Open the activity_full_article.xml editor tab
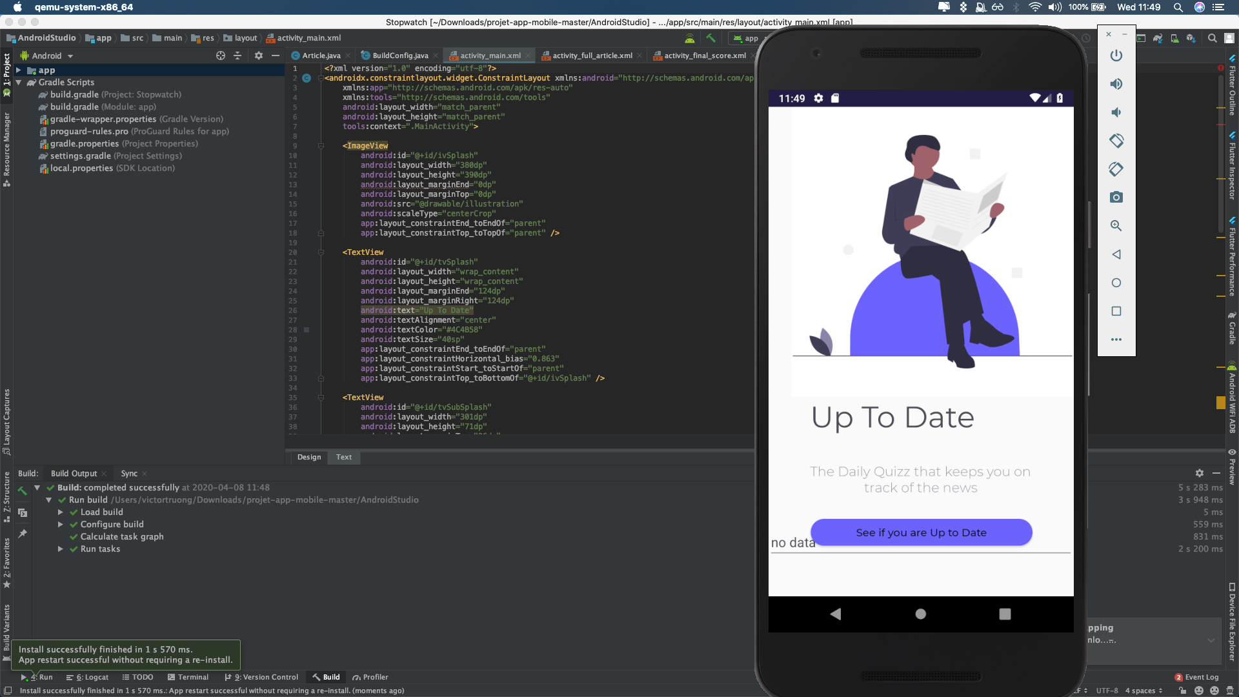 coord(592,56)
